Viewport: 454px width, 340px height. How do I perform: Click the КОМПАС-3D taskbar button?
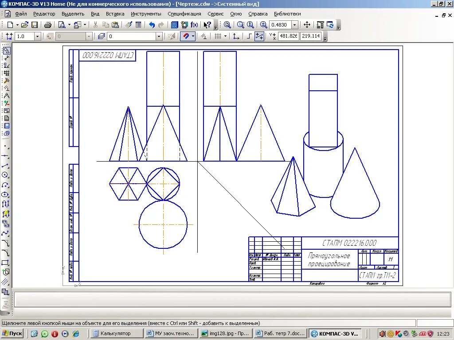point(335,333)
